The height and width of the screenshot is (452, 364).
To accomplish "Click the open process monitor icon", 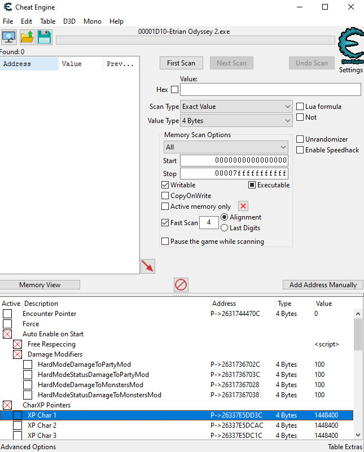I will [9, 37].
